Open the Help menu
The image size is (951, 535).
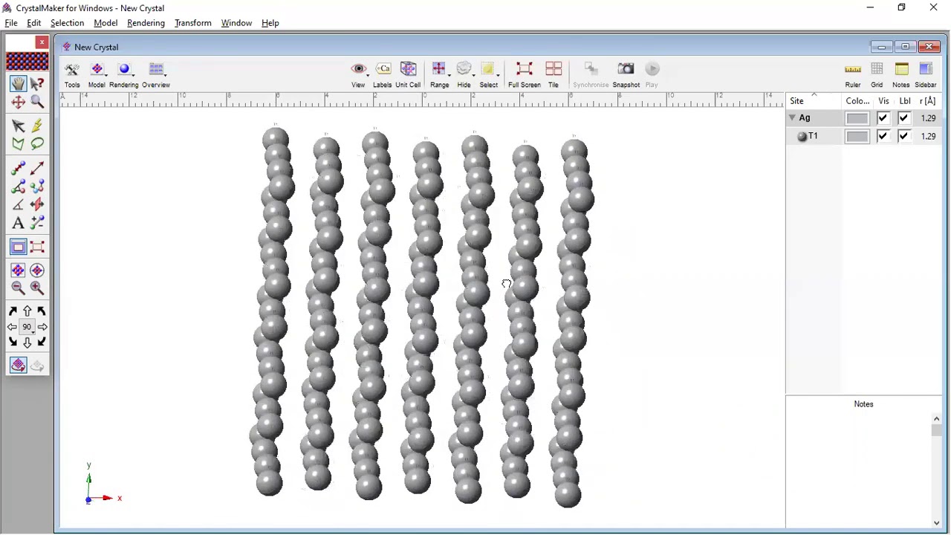click(x=270, y=23)
